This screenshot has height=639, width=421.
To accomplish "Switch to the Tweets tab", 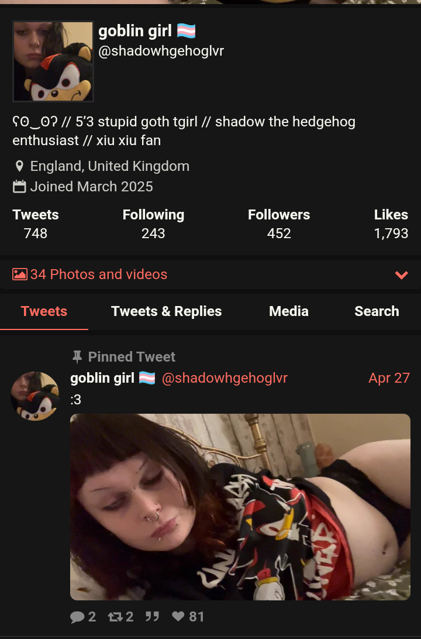I will pos(44,311).
